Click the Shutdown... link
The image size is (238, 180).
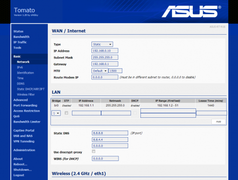22,170
